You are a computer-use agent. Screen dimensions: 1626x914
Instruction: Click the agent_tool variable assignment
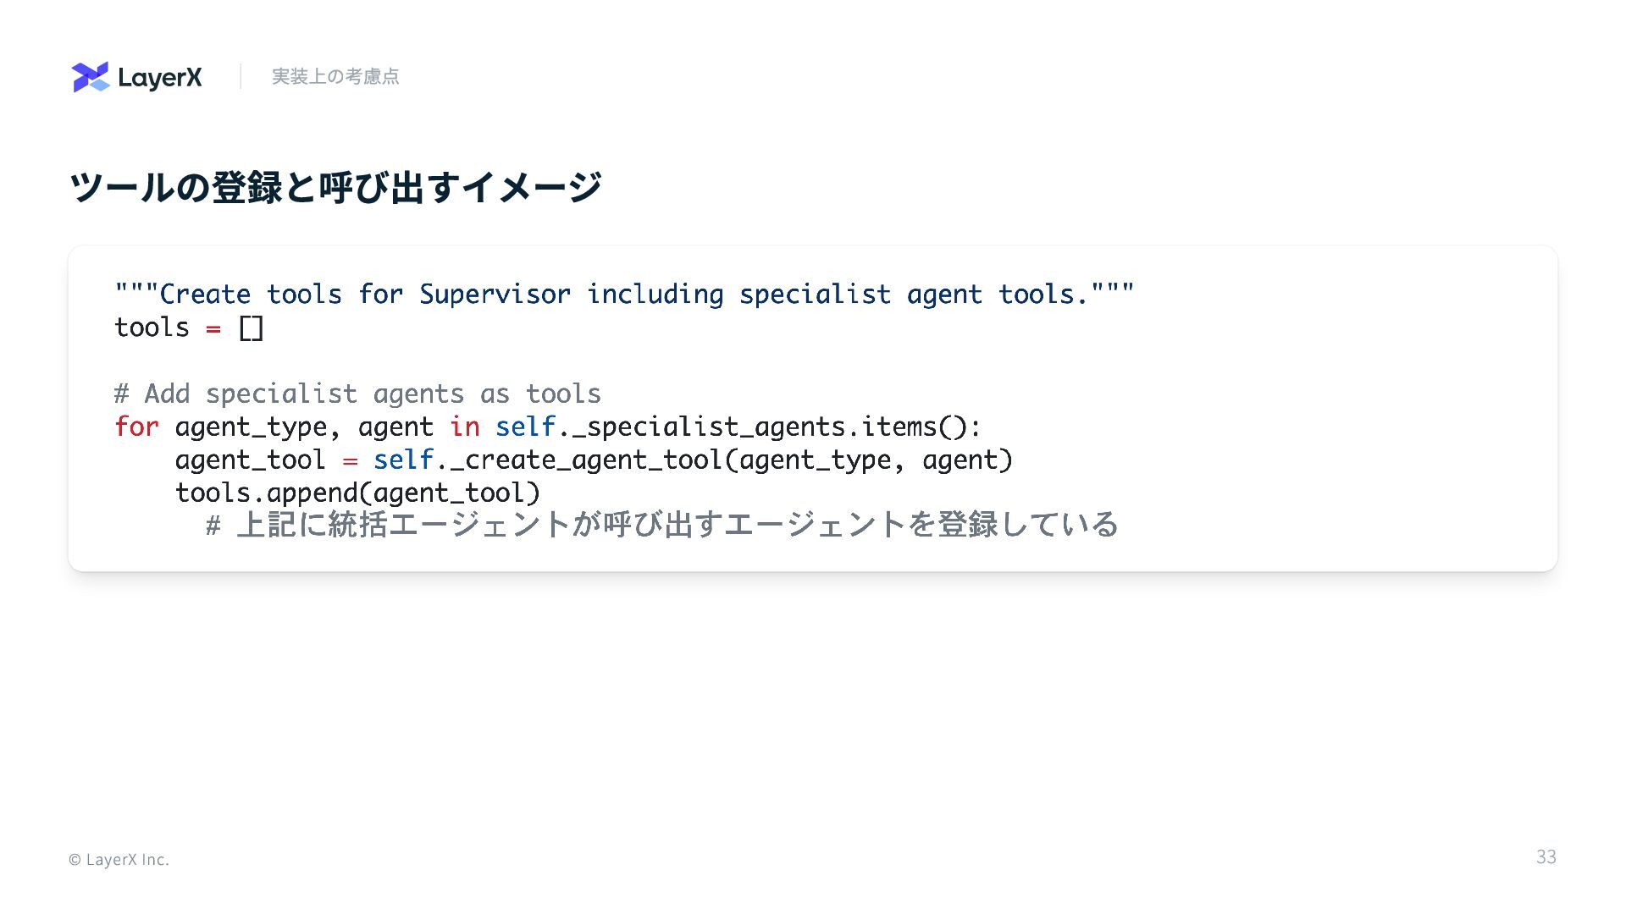click(x=251, y=460)
